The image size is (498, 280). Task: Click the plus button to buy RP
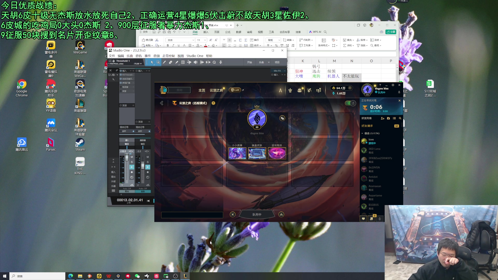[350, 88]
